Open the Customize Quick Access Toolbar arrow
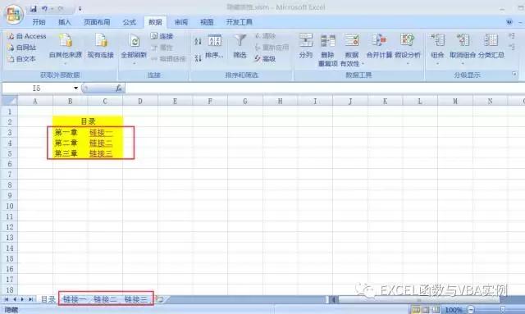The image size is (525, 314). (x=80, y=9)
